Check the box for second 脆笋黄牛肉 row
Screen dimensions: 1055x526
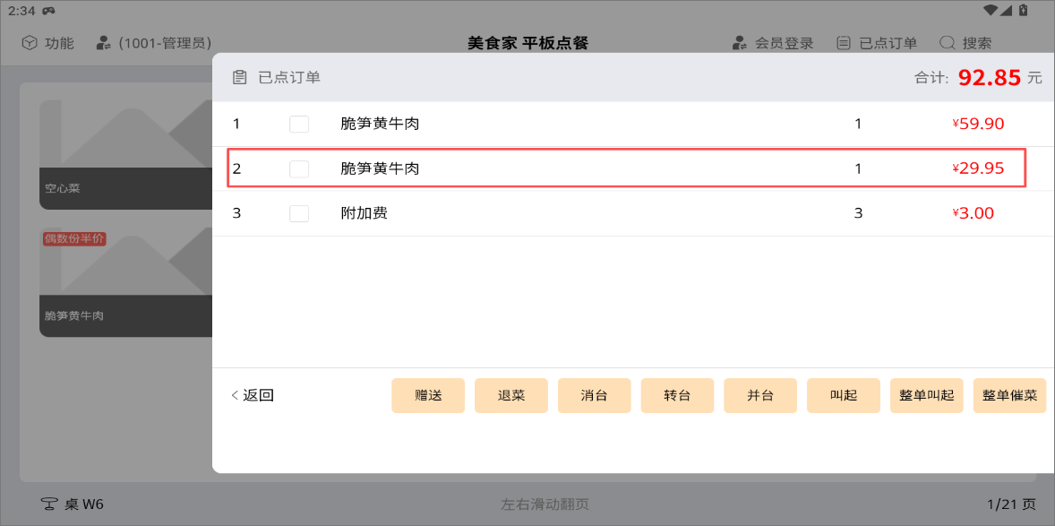[299, 168]
